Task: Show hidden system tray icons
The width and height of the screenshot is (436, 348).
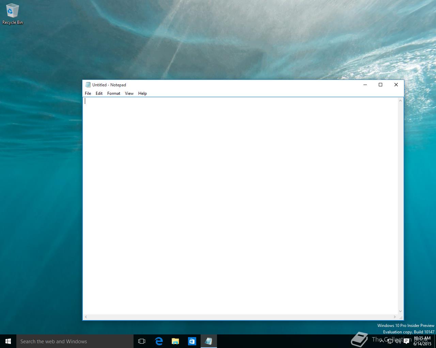Action: click(382, 341)
